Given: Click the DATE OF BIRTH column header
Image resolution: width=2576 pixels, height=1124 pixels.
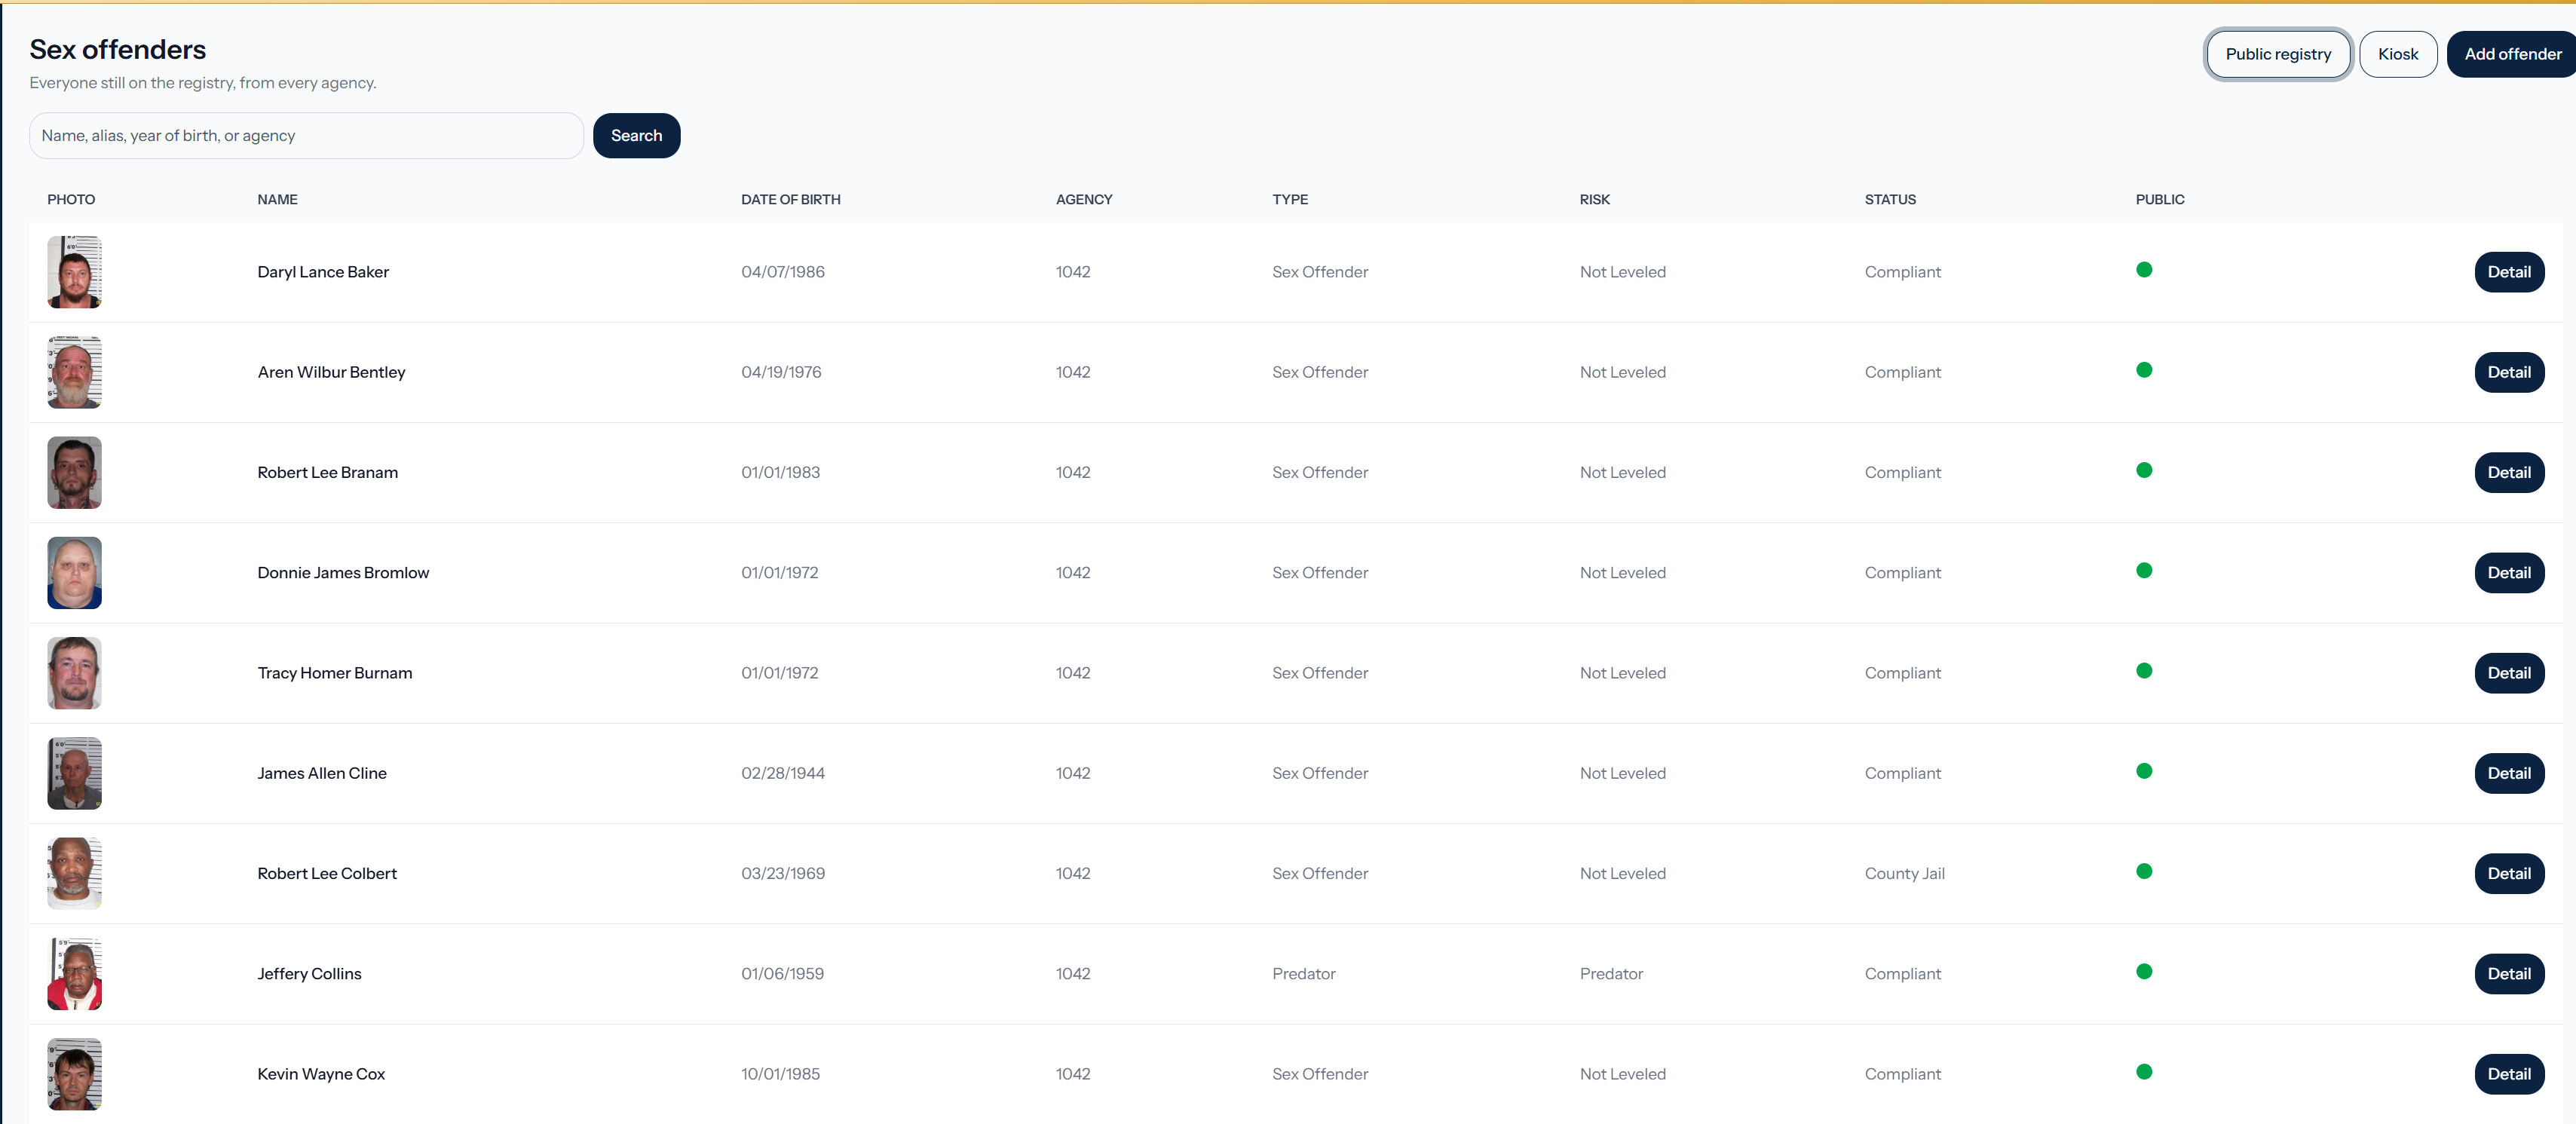Looking at the screenshot, I should pyautogui.click(x=790, y=199).
